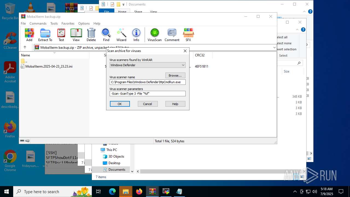Open Firefox desktop icon
Screen dimensions: 350x197
click(x=10, y=129)
